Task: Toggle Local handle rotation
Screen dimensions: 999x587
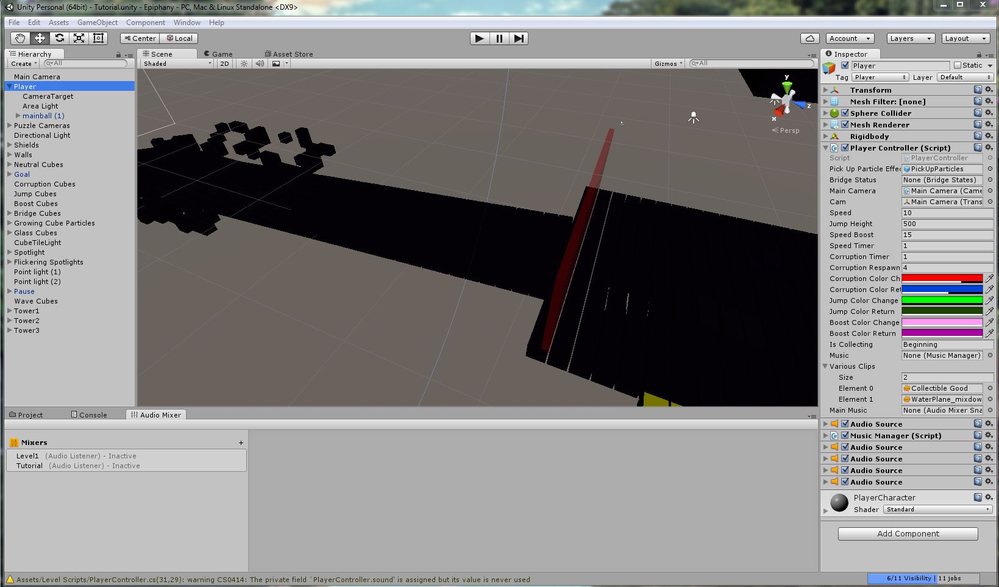Action: [x=179, y=38]
